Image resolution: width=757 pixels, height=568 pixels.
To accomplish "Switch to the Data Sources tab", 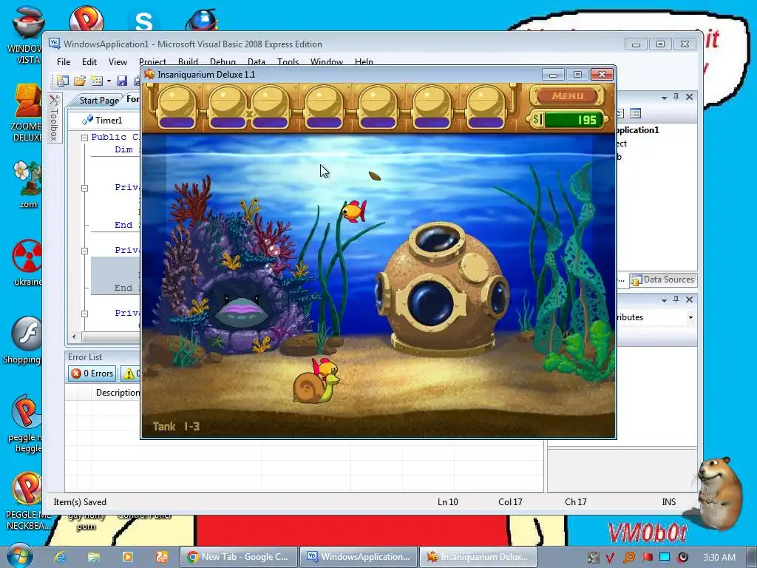I will 663,279.
